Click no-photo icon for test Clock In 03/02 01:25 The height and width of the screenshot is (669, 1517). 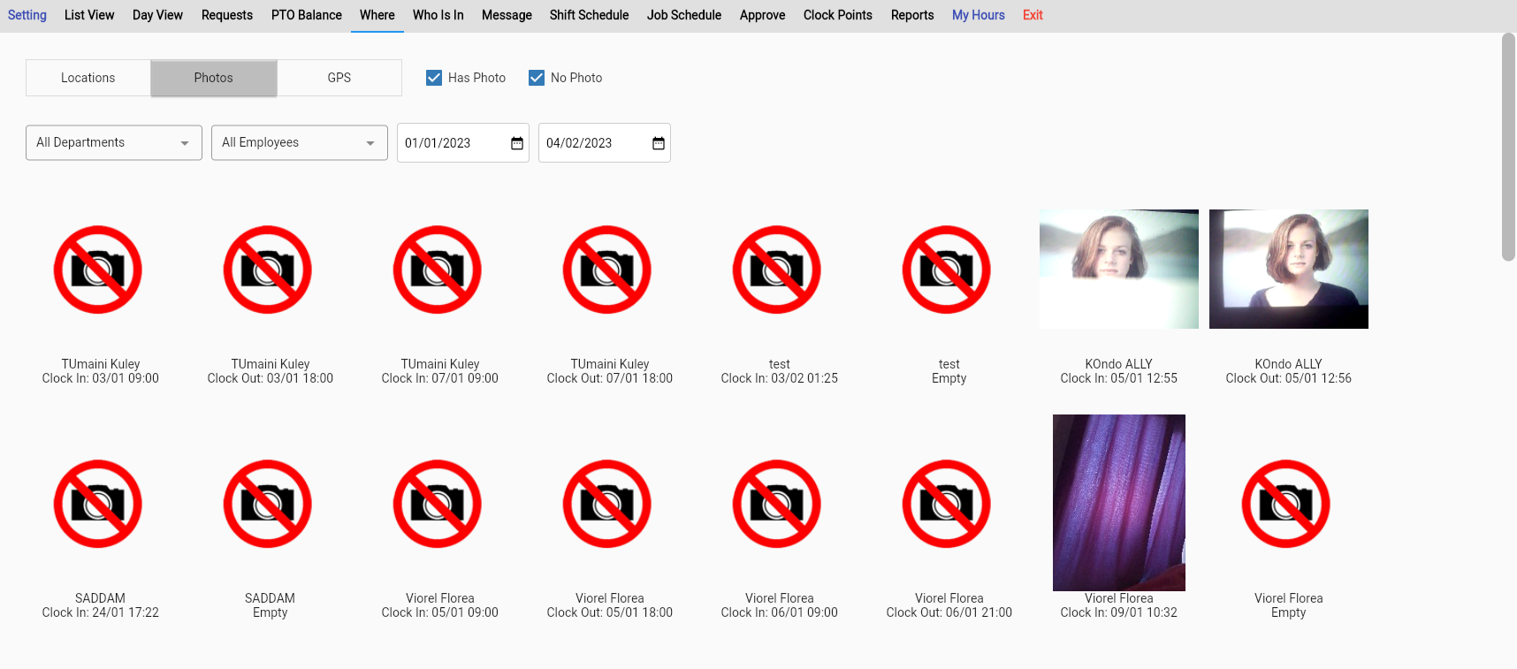tap(777, 270)
